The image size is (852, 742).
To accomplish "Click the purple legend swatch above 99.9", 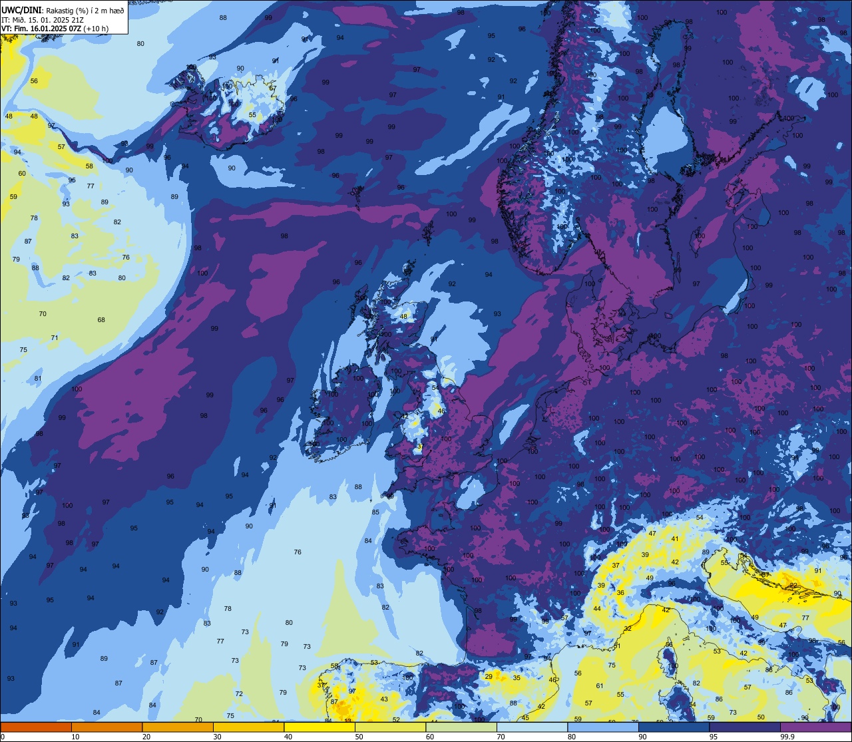I will click(815, 727).
